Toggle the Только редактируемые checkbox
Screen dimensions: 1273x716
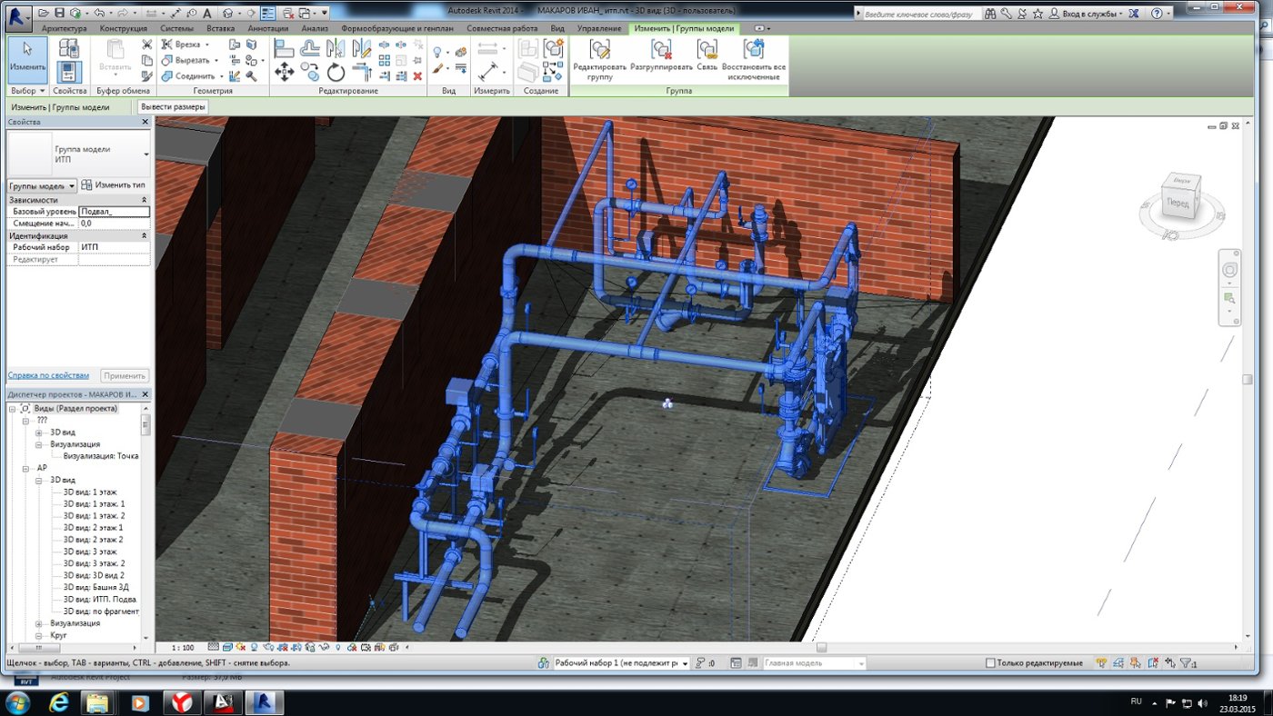coord(991,663)
